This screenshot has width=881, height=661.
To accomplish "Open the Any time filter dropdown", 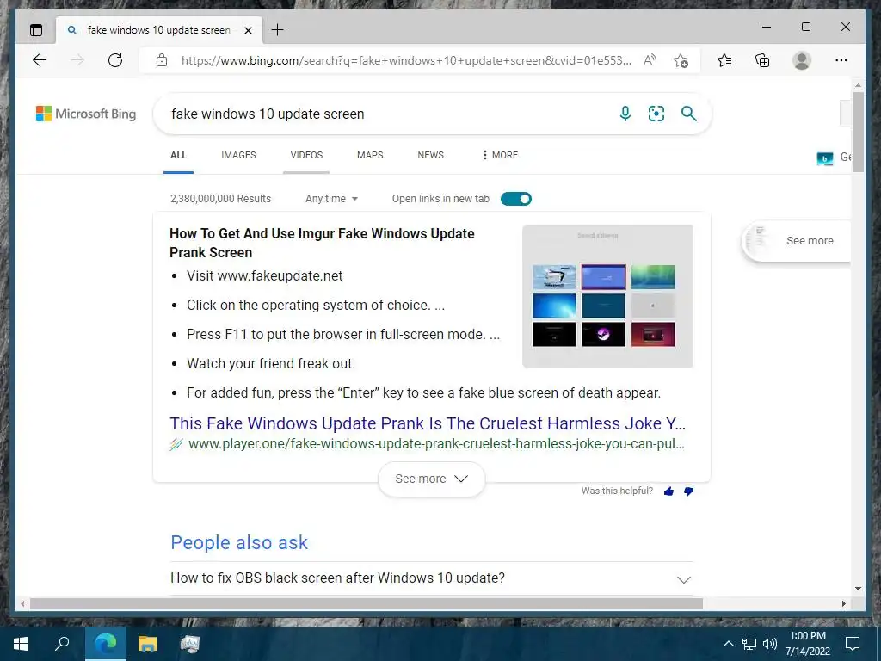I will 331,199.
